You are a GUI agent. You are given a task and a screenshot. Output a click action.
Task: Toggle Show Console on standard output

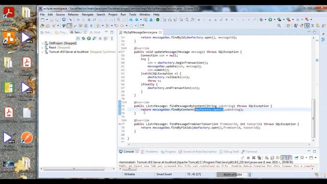[283, 158]
